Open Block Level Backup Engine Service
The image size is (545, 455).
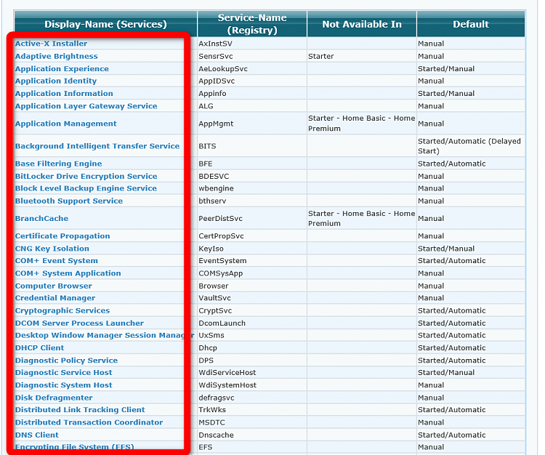(x=86, y=188)
